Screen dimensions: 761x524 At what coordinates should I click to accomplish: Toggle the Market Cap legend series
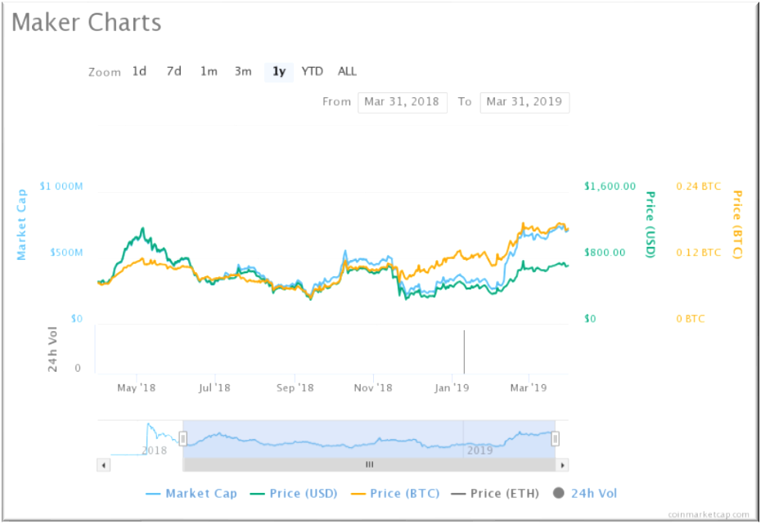[191, 494]
